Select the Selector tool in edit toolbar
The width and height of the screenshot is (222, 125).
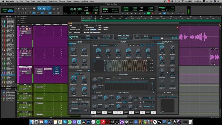44,9
